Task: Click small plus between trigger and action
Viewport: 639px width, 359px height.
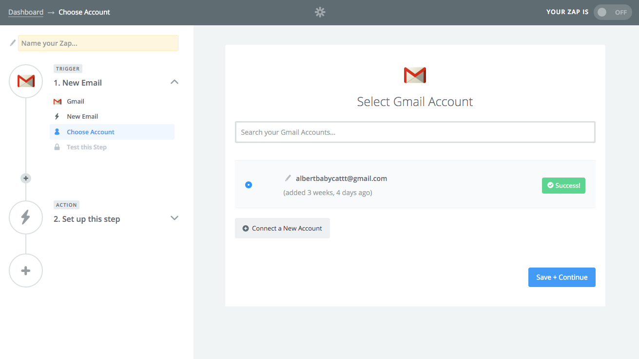Action: (x=26, y=178)
